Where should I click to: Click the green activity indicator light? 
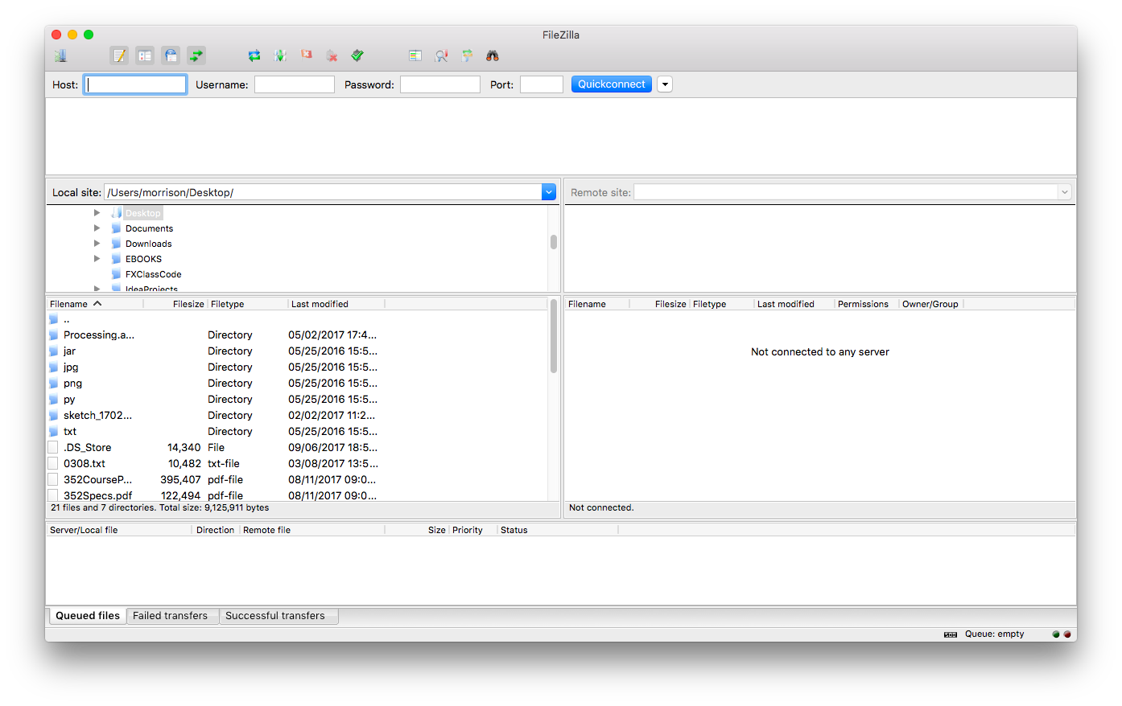tap(1056, 634)
